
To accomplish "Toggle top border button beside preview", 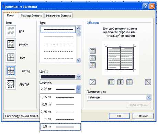I will pos(92,51).
